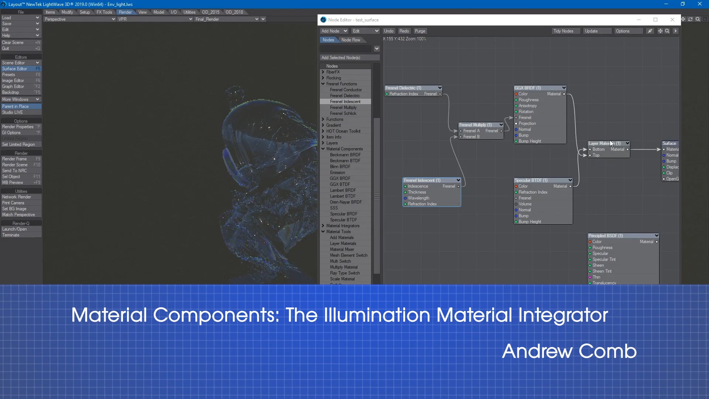Toggle Studio LIVE in sidebar
Screen dimensions: 709x399
click(x=21, y=112)
